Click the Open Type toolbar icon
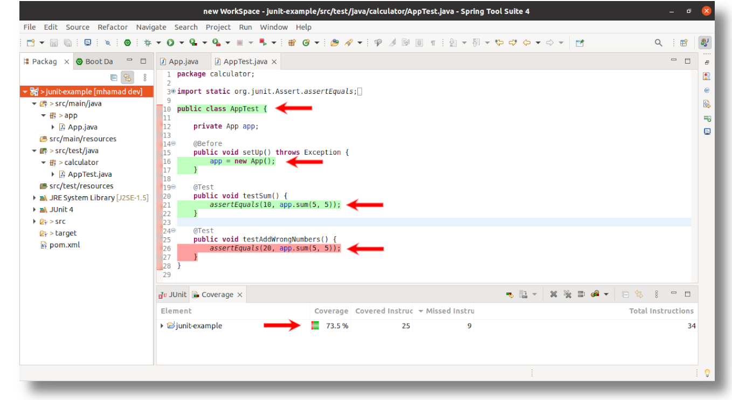The height and width of the screenshot is (400, 732). click(x=334, y=43)
